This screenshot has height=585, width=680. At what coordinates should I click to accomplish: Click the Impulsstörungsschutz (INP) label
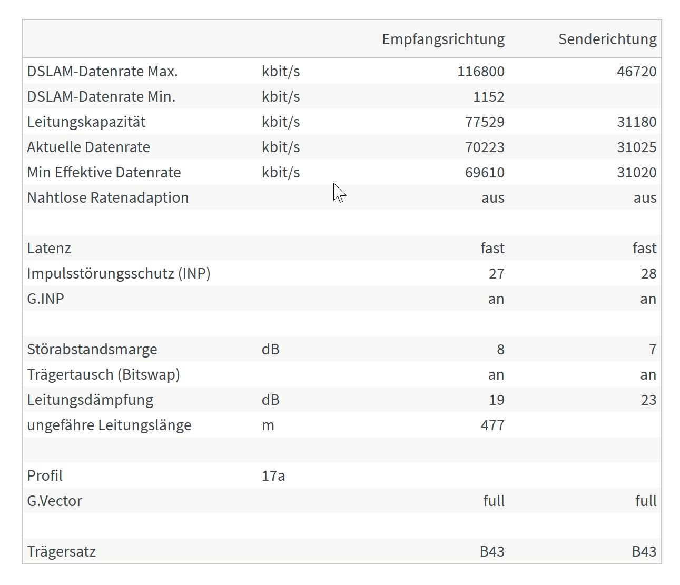click(x=119, y=273)
